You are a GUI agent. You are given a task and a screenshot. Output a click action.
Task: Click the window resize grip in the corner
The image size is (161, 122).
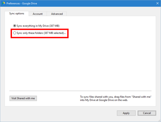[159, 121]
